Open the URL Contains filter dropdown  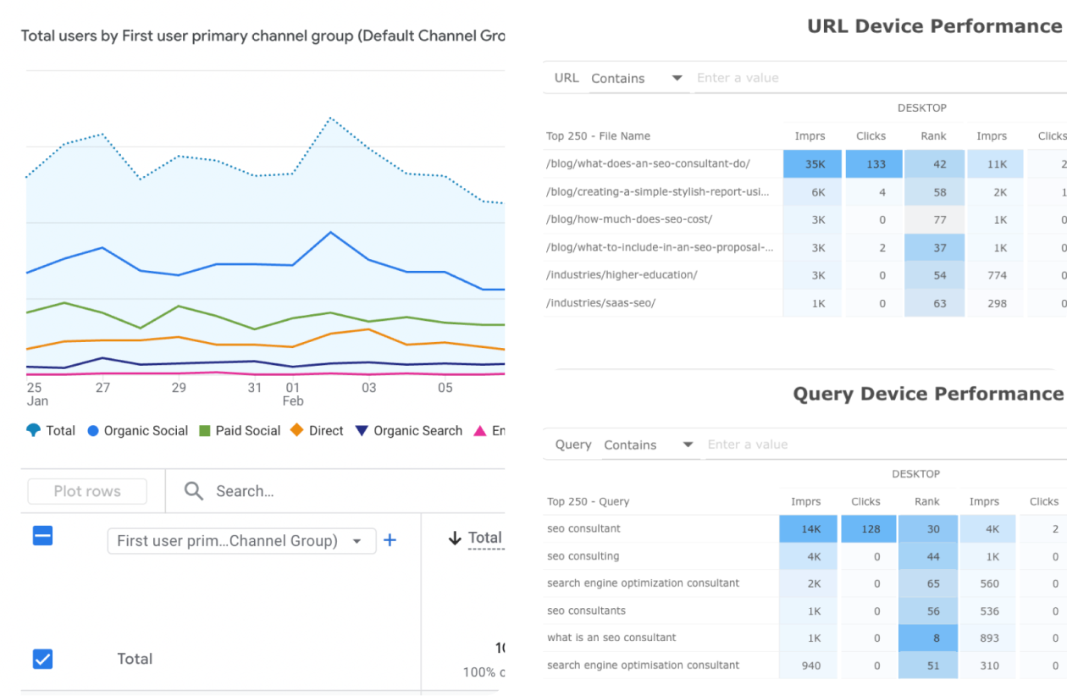pyautogui.click(x=637, y=78)
